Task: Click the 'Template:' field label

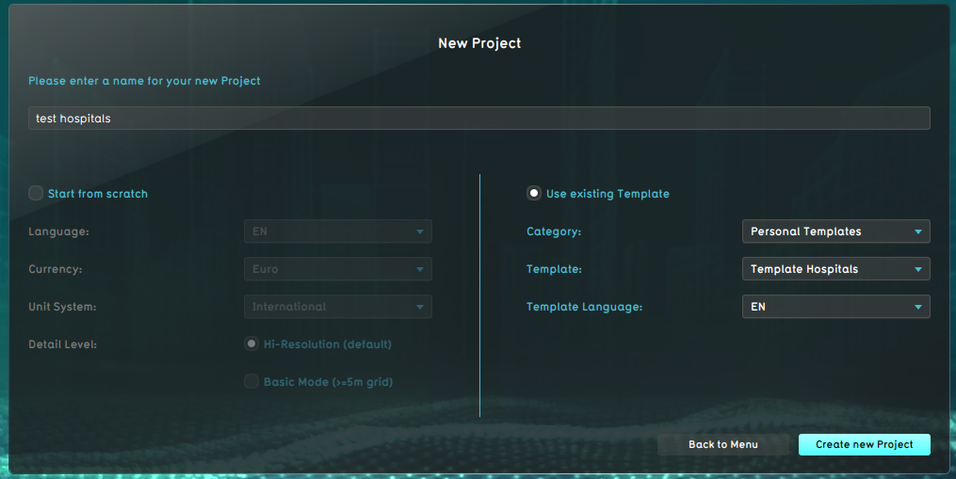Action: [554, 269]
